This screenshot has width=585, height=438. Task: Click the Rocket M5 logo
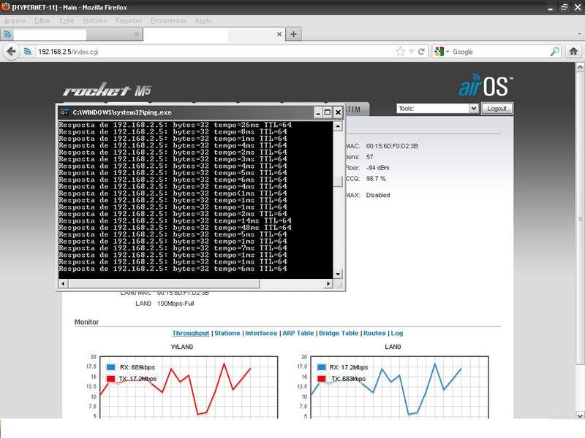click(x=107, y=89)
